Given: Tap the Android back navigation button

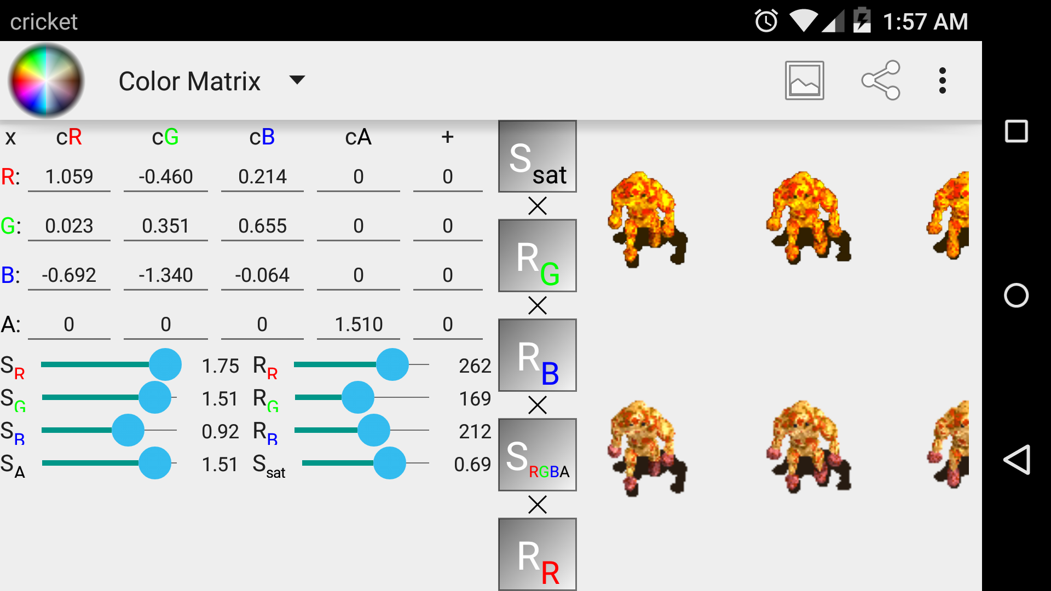Looking at the screenshot, I should point(1017,460).
